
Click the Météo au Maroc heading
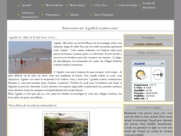pyautogui.click(x=148, y=53)
